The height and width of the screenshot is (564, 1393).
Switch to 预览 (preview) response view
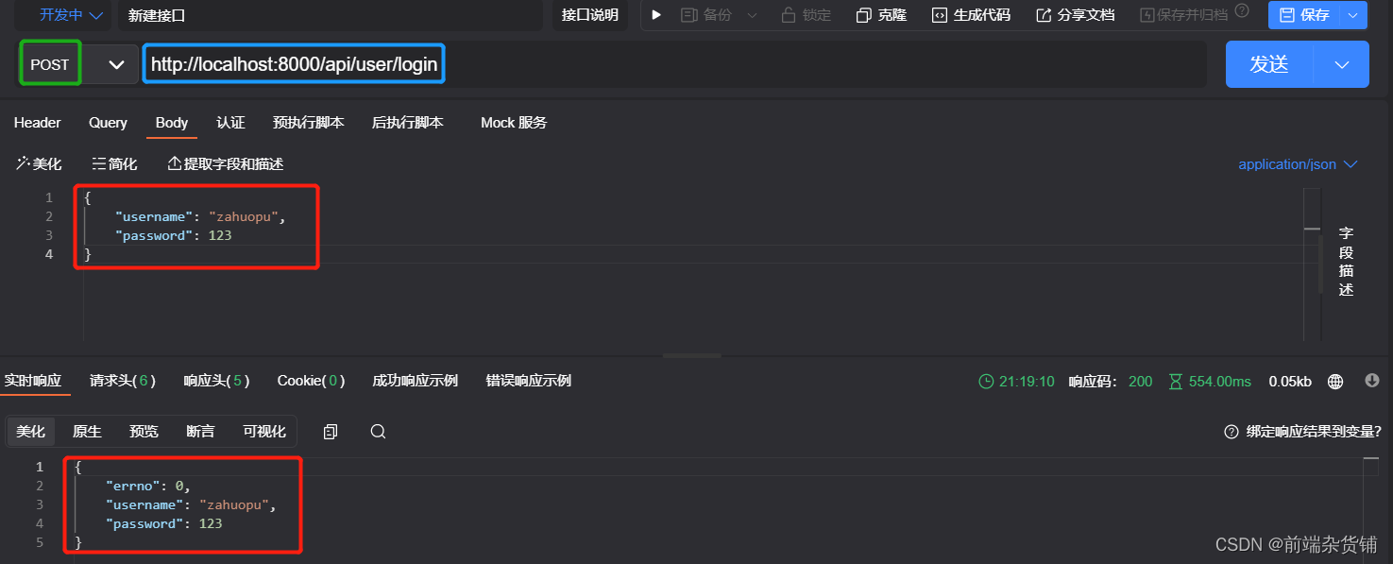click(144, 431)
